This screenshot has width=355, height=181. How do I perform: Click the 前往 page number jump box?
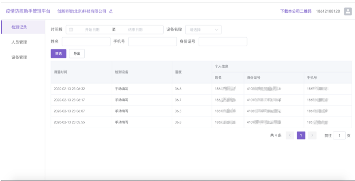pos(339,136)
